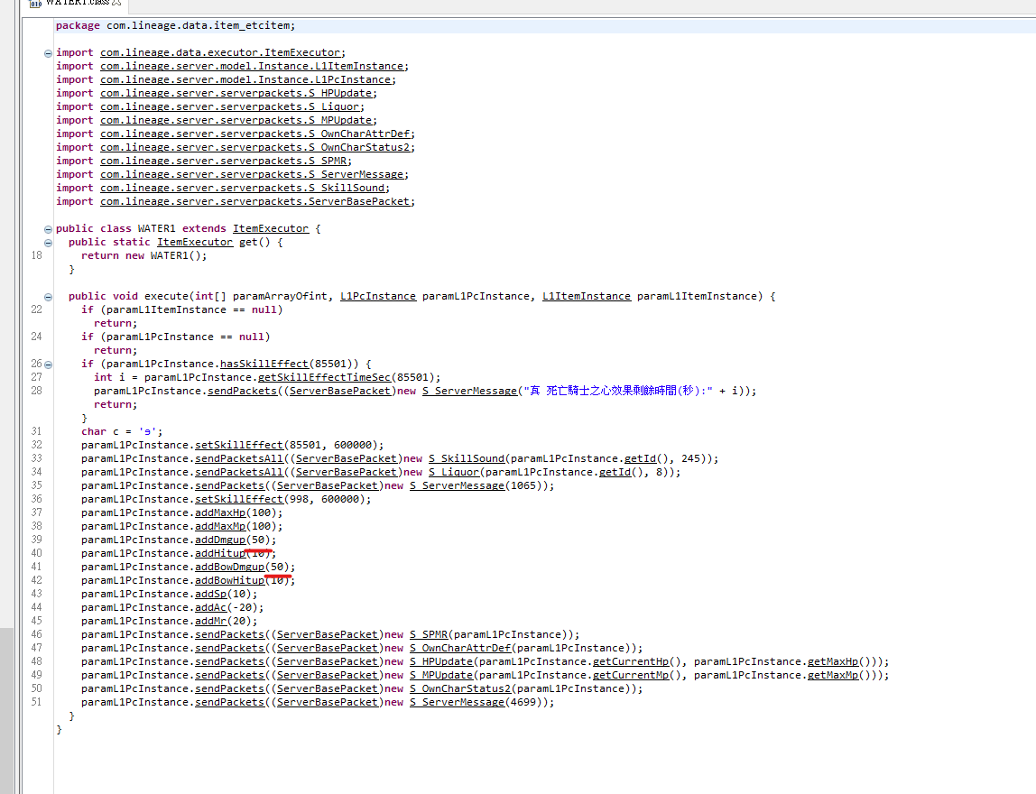Click the Chinese server message string literal

click(618, 391)
